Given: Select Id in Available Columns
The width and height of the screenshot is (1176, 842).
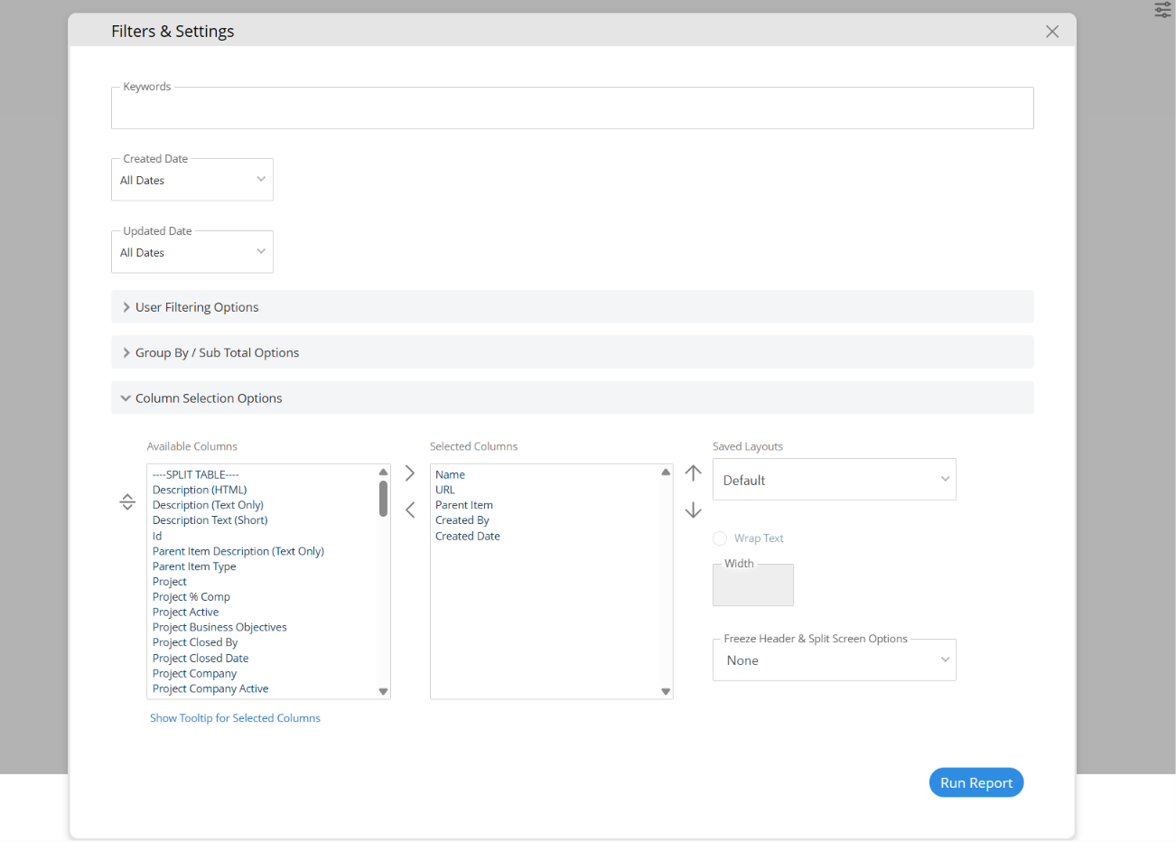Looking at the screenshot, I should pyautogui.click(x=157, y=536).
